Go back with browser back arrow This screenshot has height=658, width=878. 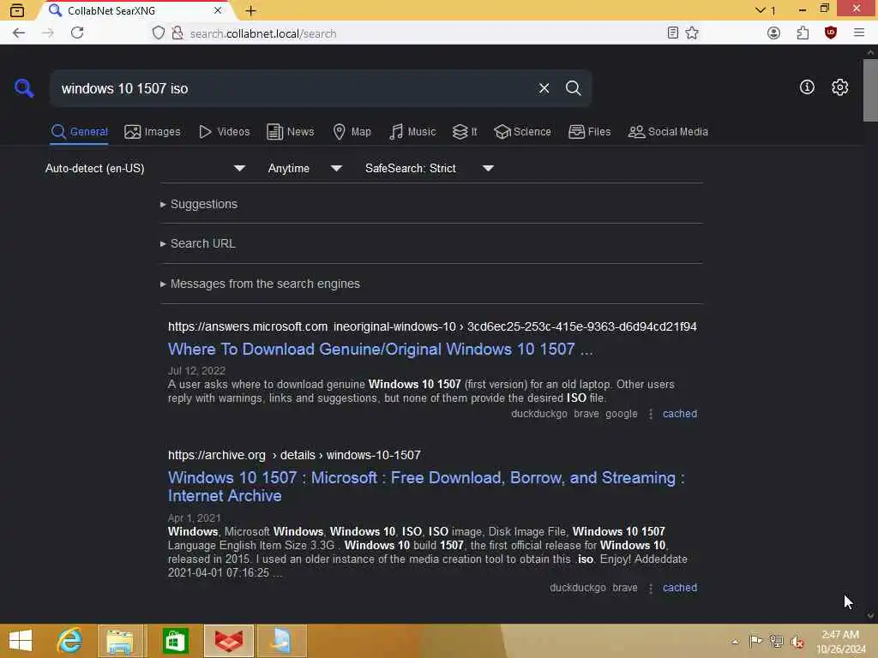(x=19, y=33)
